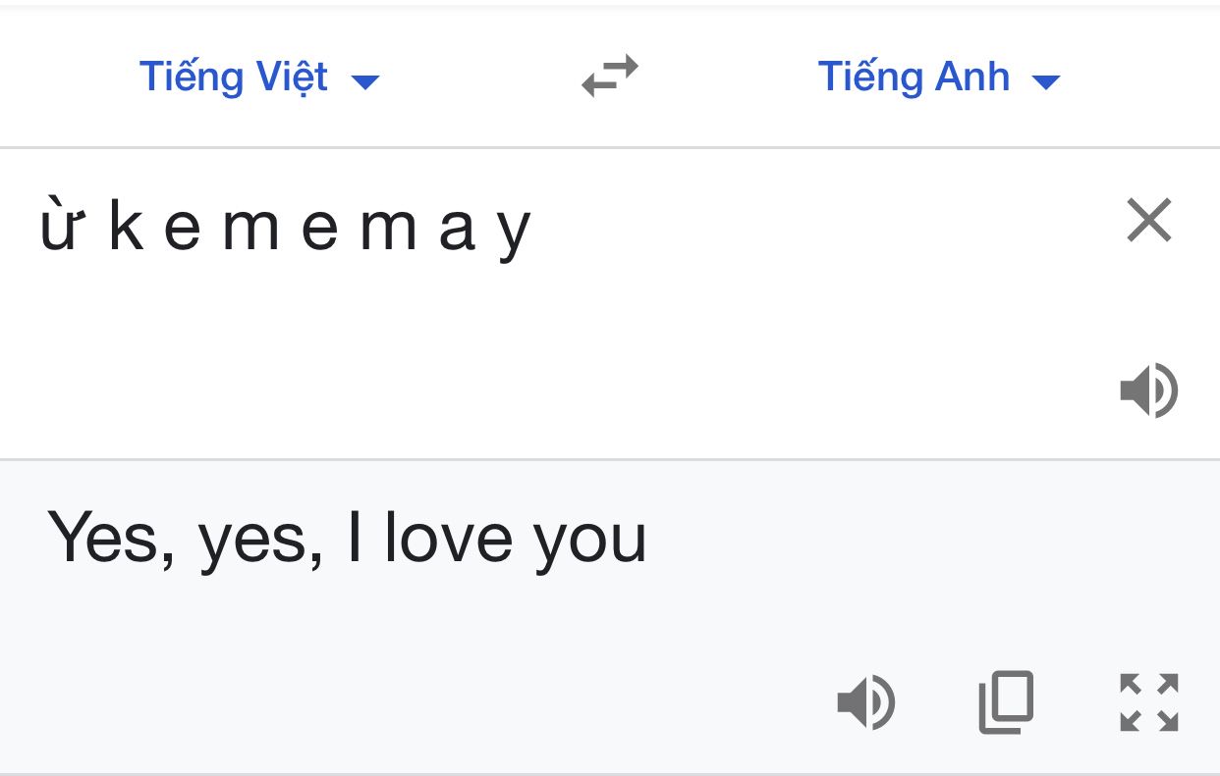Copy the translation to clipboard
The width and height of the screenshot is (1220, 776).
pyautogui.click(x=1007, y=702)
